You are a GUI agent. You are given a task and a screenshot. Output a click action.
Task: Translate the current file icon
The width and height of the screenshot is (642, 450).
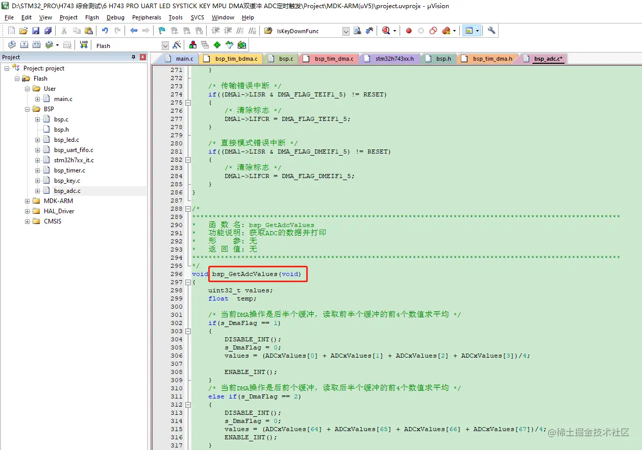pyautogui.click(x=12, y=45)
